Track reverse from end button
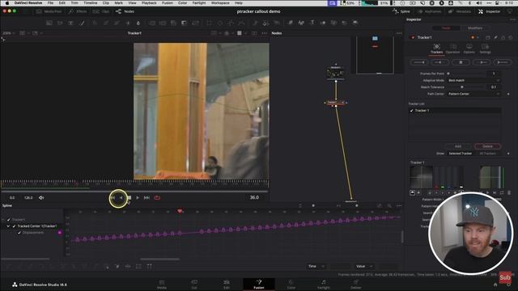The height and width of the screenshot is (291, 518). pos(419,62)
